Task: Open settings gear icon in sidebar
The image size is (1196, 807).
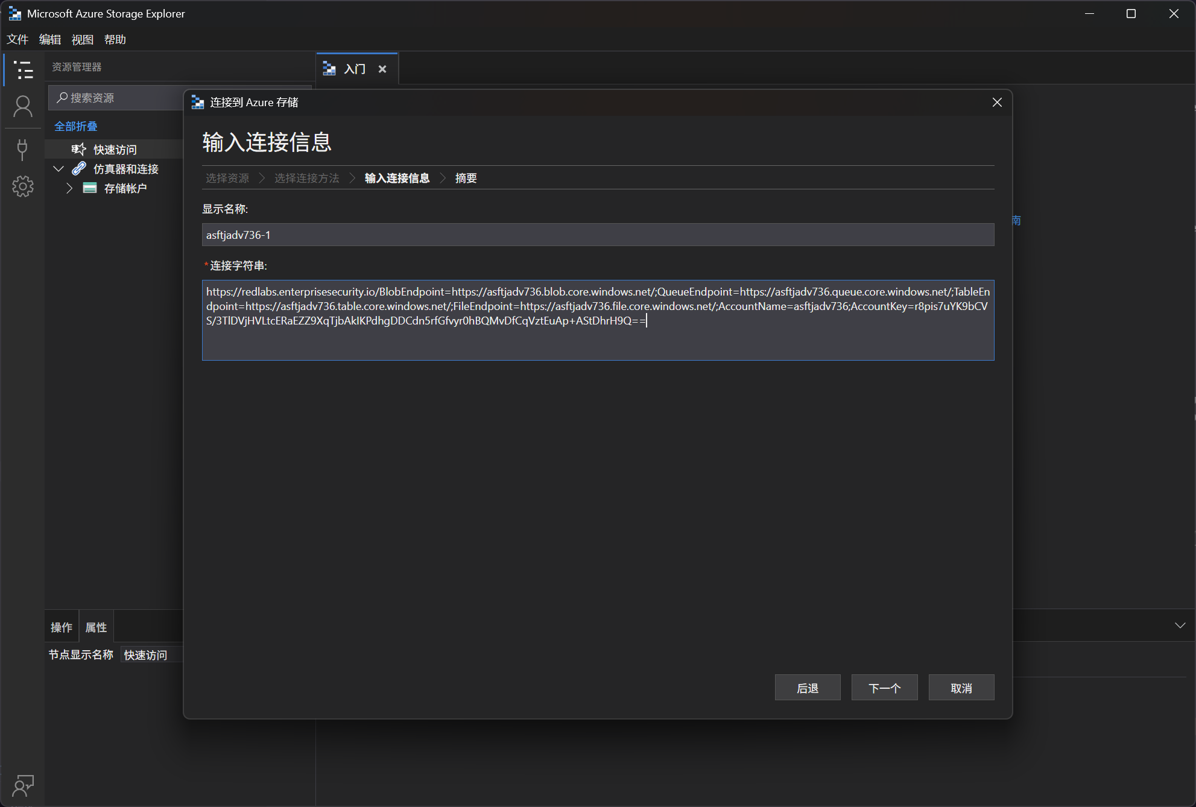Action: (x=23, y=186)
